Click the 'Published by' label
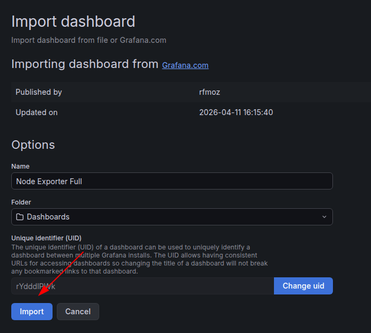Image resolution: width=371 pixels, height=333 pixels. pyautogui.click(x=39, y=92)
